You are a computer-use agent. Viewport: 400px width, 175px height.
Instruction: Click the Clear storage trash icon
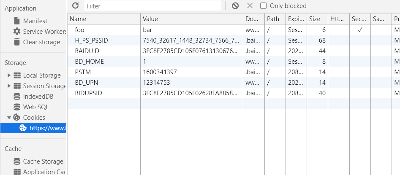pyautogui.click(x=17, y=42)
